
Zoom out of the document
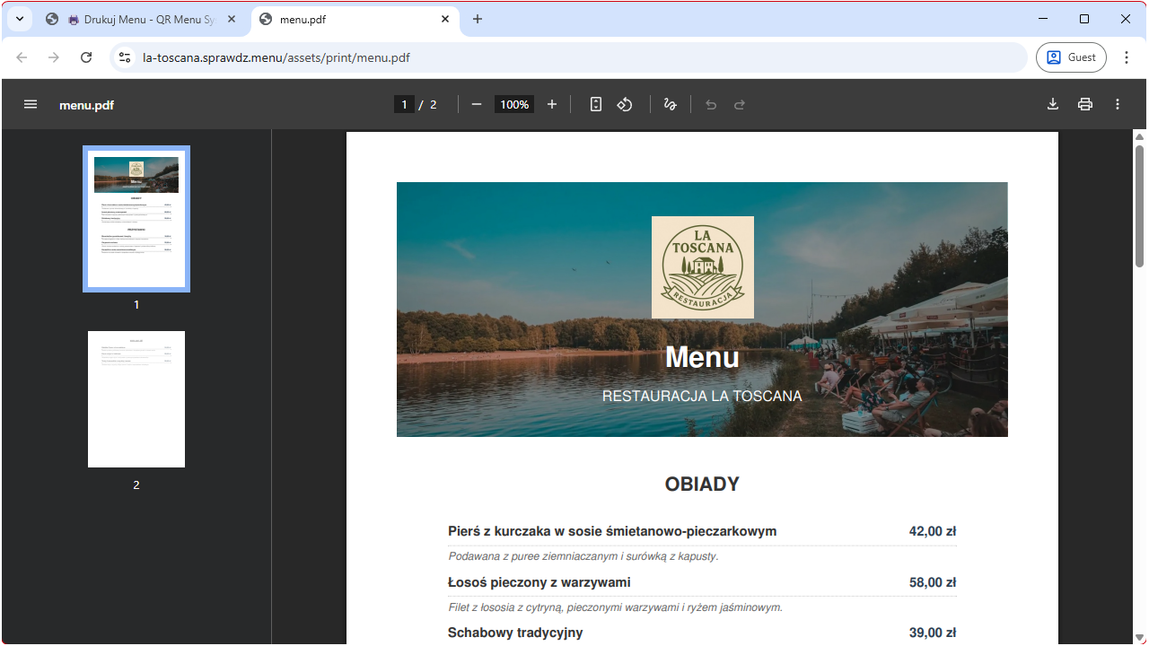(x=477, y=104)
